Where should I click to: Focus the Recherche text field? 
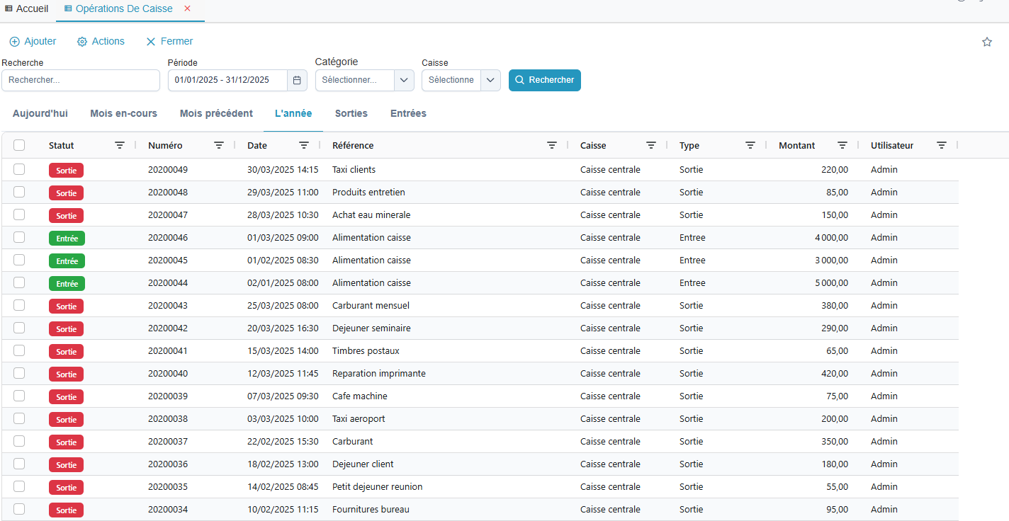(x=81, y=80)
